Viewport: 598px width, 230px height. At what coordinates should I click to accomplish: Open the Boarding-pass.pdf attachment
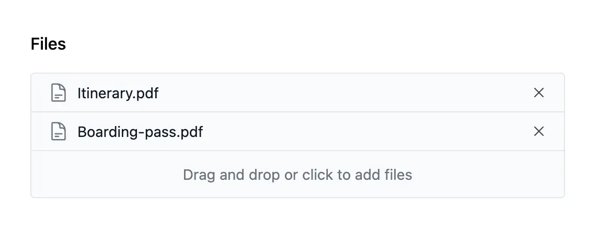[x=140, y=132]
